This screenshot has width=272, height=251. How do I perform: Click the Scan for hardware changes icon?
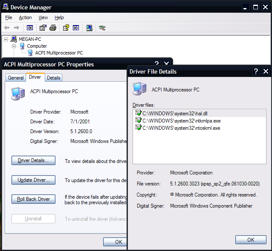click(89, 28)
